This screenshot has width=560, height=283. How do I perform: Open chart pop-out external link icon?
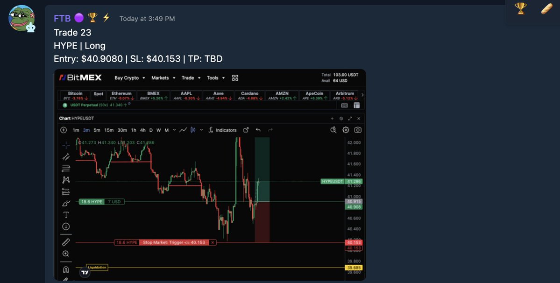coord(246,130)
